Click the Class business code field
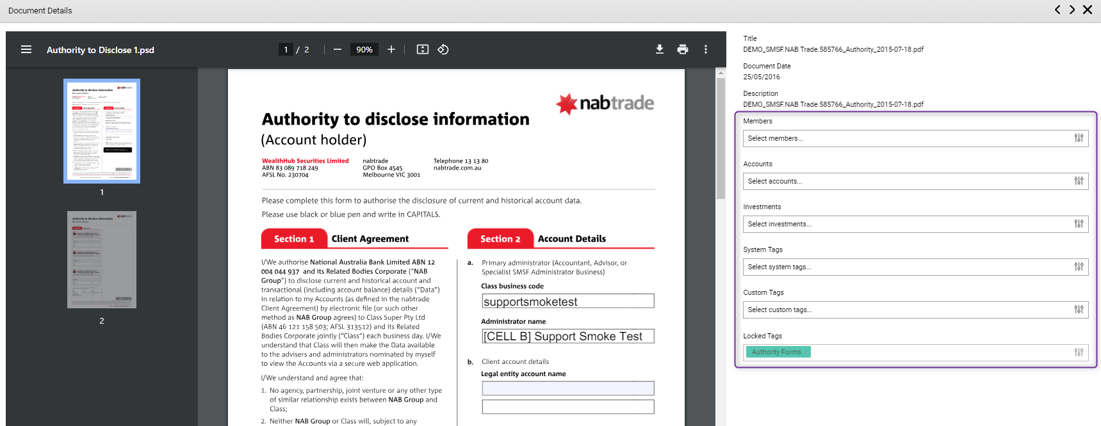The width and height of the screenshot is (1101, 426). coord(567,301)
